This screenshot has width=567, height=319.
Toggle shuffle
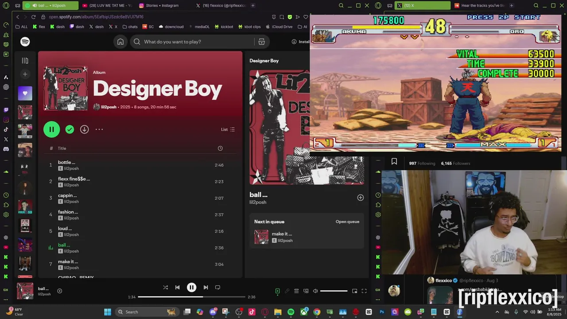165,288
